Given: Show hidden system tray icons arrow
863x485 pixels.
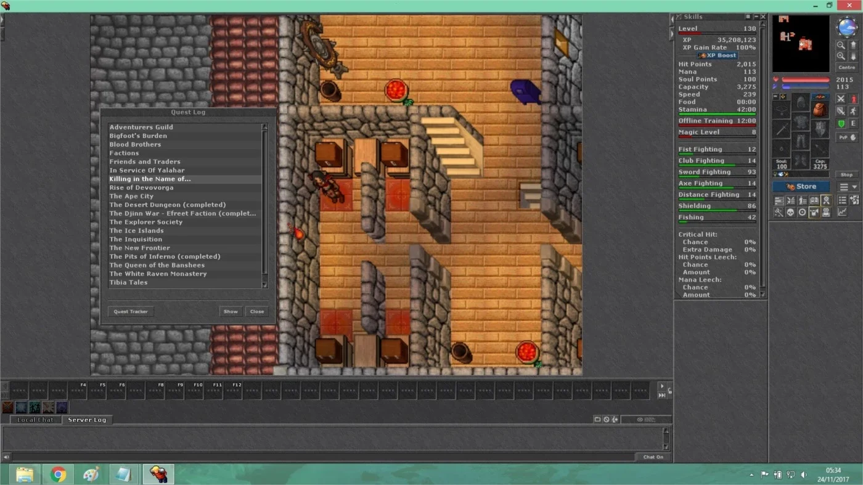Looking at the screenshot, I should [x=752, y=475].
